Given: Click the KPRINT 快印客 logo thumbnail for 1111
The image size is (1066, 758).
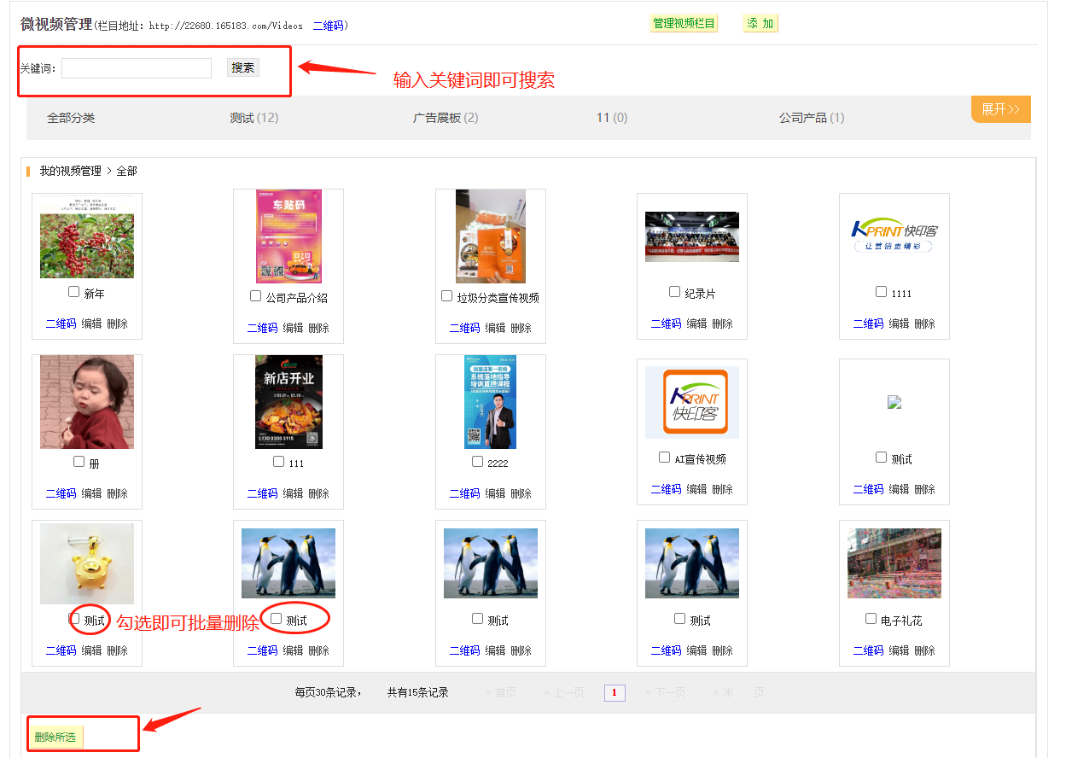Looking at the screenshot, I should (x=894, y=235).
